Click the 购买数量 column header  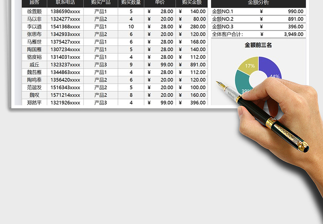131,3
